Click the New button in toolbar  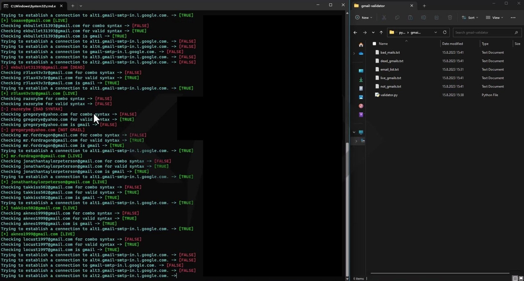[364, 18]
